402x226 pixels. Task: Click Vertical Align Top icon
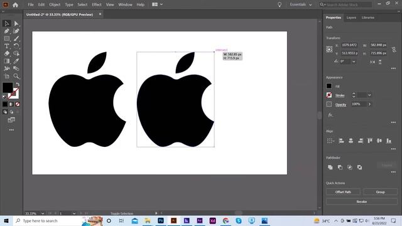(x=370, y=141)
